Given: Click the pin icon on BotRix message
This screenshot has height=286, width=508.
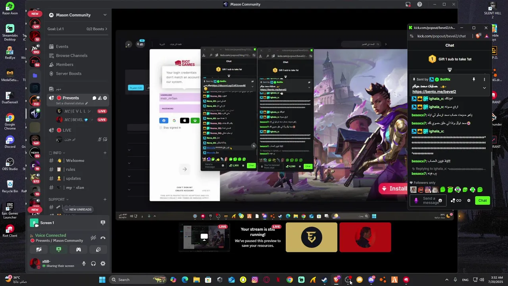Looking at the screenshot, I should [x=473, y=79].
